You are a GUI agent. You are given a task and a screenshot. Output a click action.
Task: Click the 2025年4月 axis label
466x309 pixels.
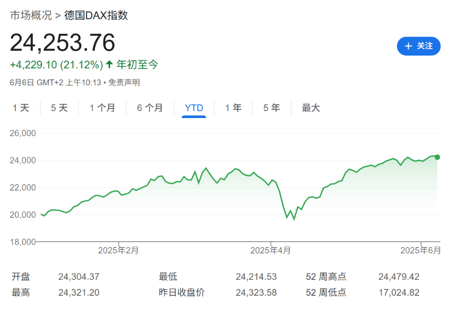pyautogui.click(x=270, y=250)
